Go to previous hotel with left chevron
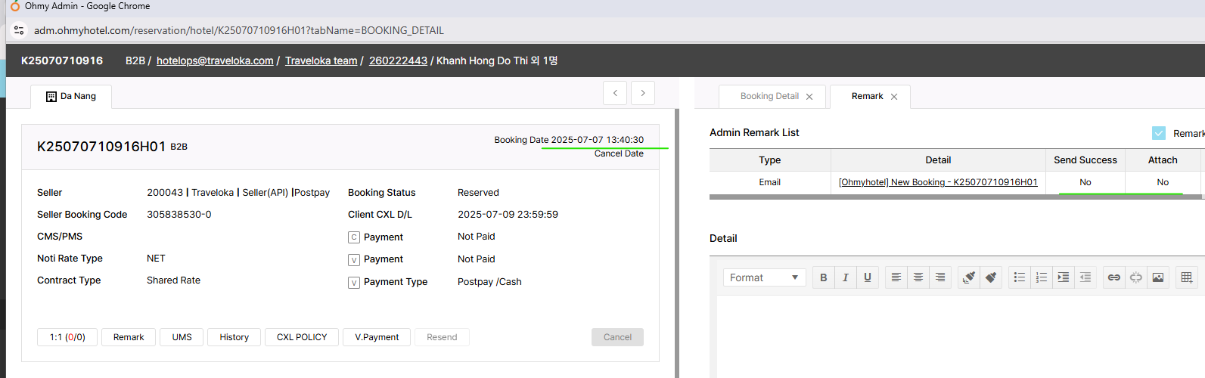This screenshot has height=378, width=1205. tap(615, 93)
